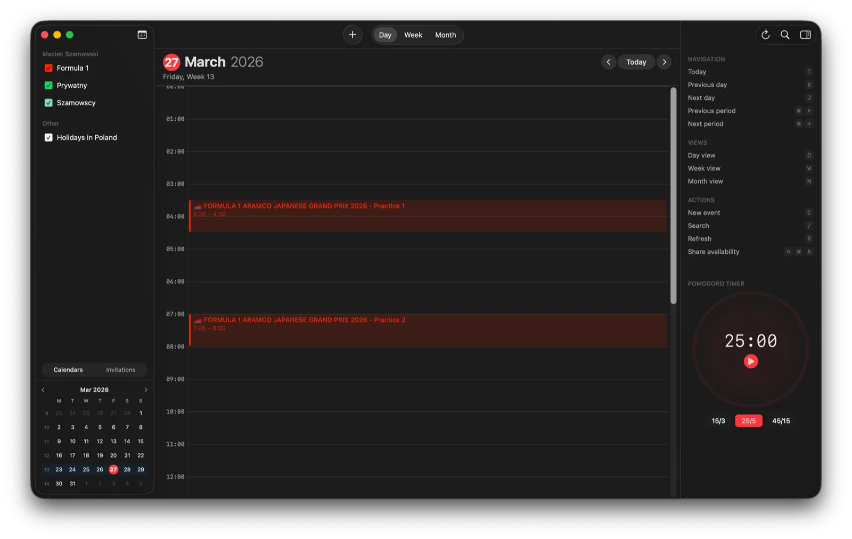852x539 pixels.
Task: Select March 15 in the mini calendar
Action: 141,441
